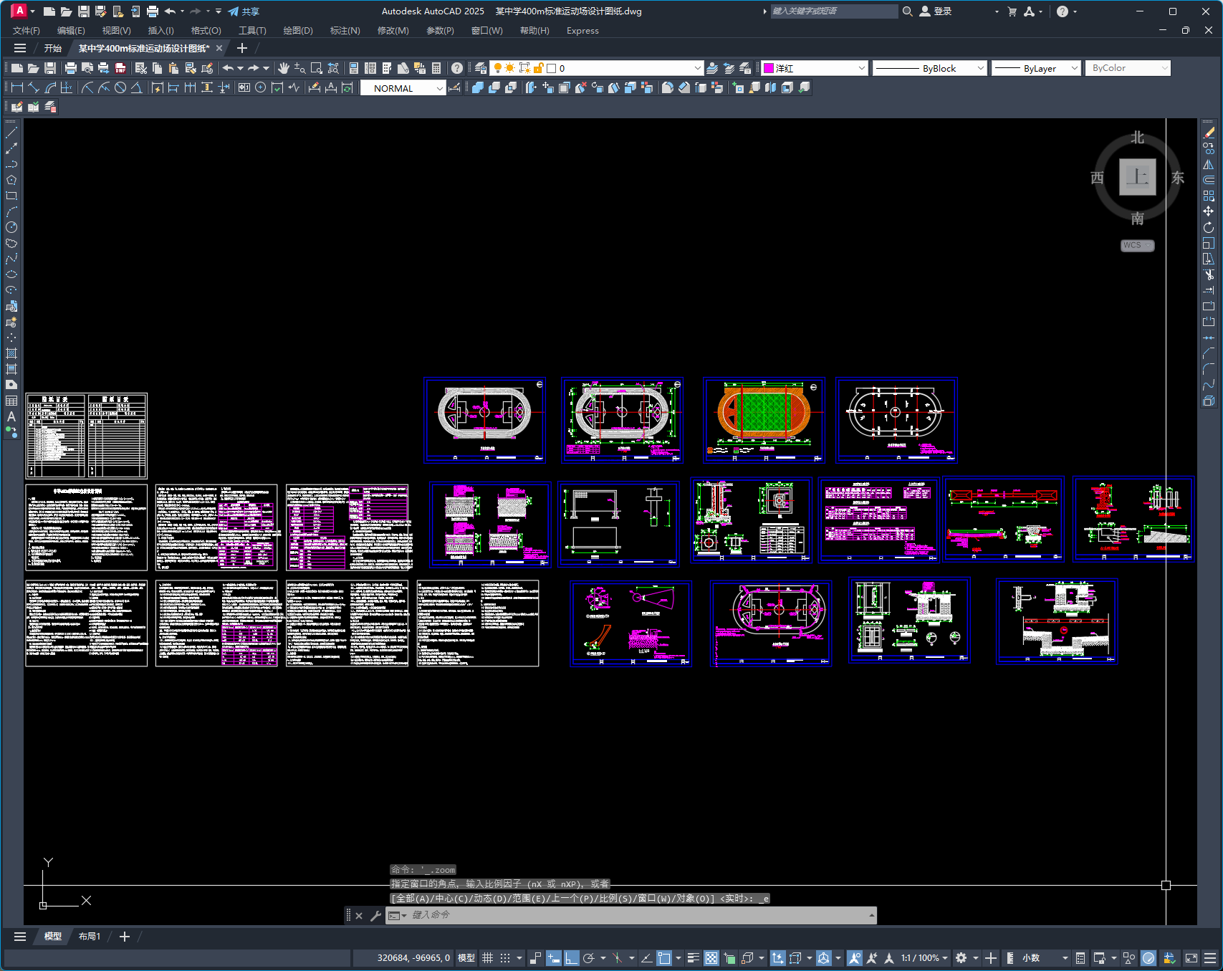Open the Express menu

pyautogui.click(x=582, y=30)
